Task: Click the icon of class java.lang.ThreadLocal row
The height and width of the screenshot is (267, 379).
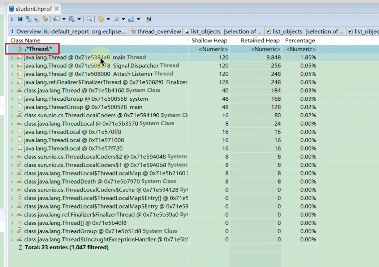Action: [x=20, y=123]
